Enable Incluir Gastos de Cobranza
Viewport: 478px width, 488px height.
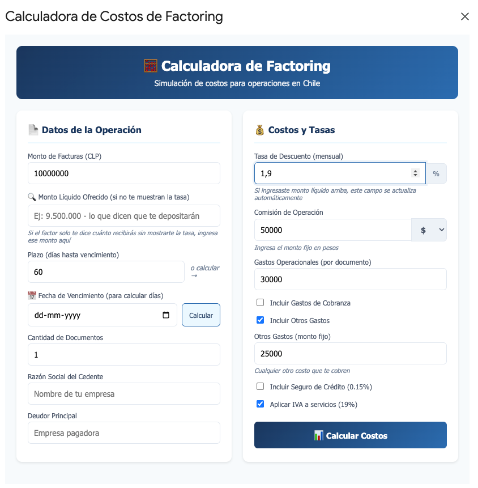point(260,302)
